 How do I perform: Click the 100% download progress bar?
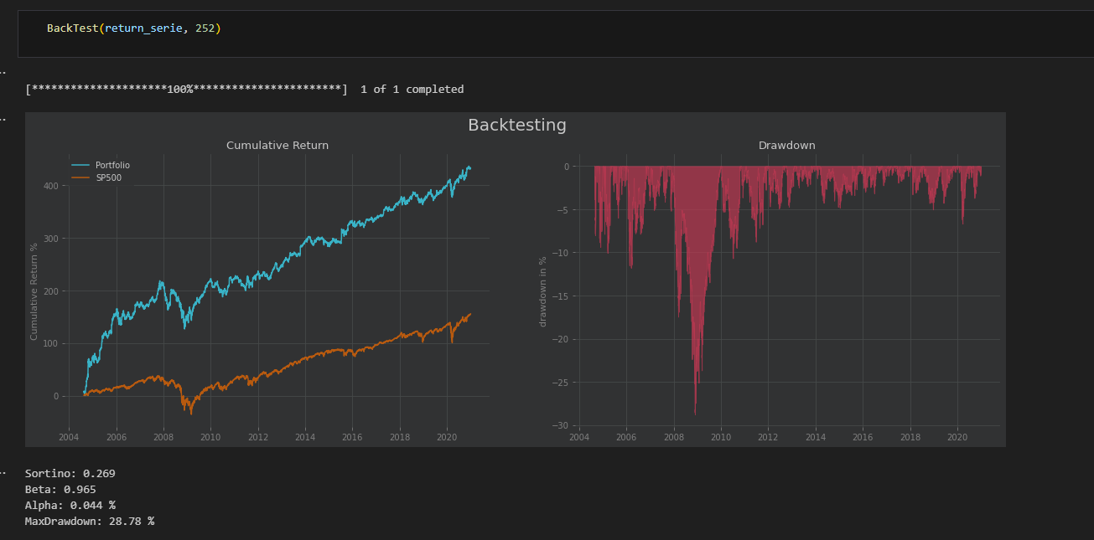pos(186,90)
